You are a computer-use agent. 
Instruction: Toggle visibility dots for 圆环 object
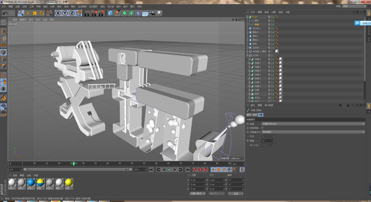(271, 21)
